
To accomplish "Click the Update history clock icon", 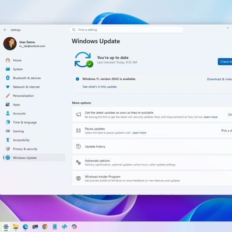I will click(78, 147).
